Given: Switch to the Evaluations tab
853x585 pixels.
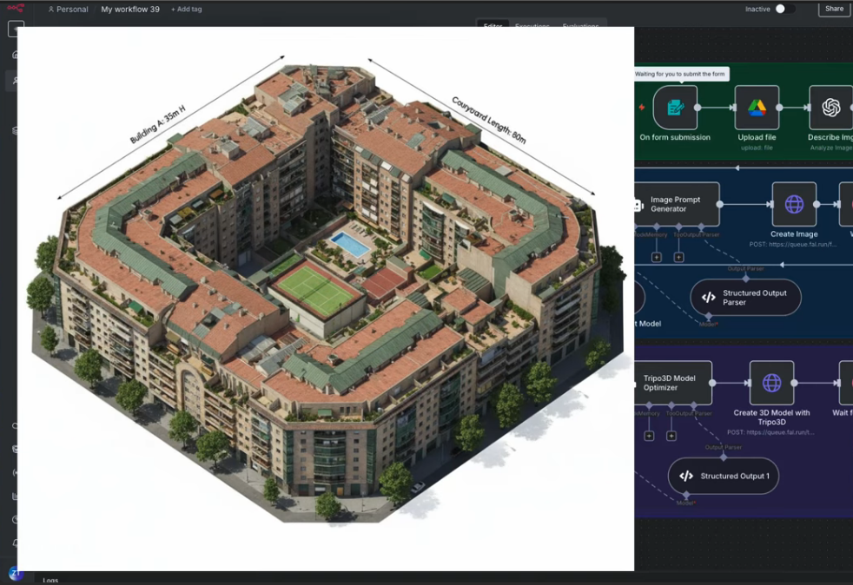Looking at the screenshot, I should pos(580,25).
